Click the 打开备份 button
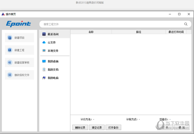Screen dimensions: 194x134 click(113, 128)
